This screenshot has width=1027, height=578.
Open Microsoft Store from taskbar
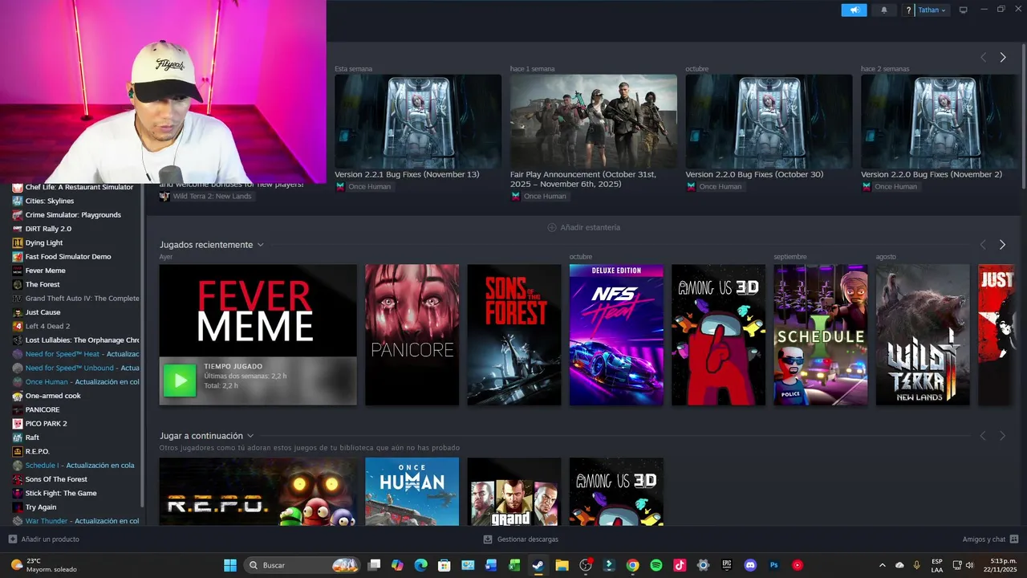(444, 565)
